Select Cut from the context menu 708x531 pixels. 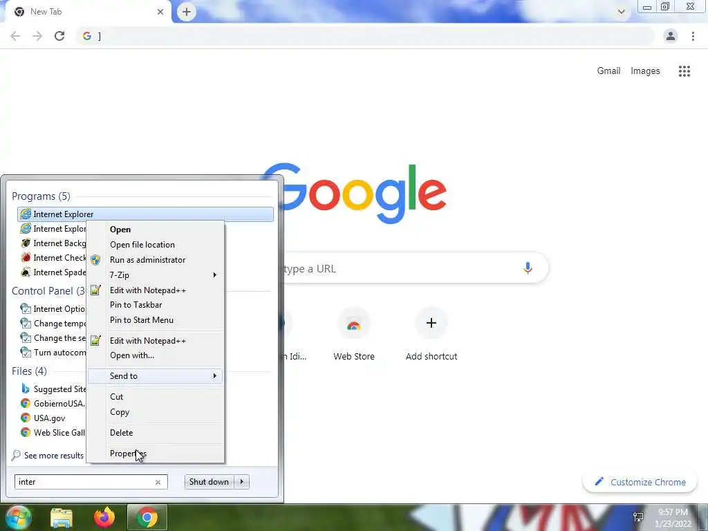tap(156, 396)
